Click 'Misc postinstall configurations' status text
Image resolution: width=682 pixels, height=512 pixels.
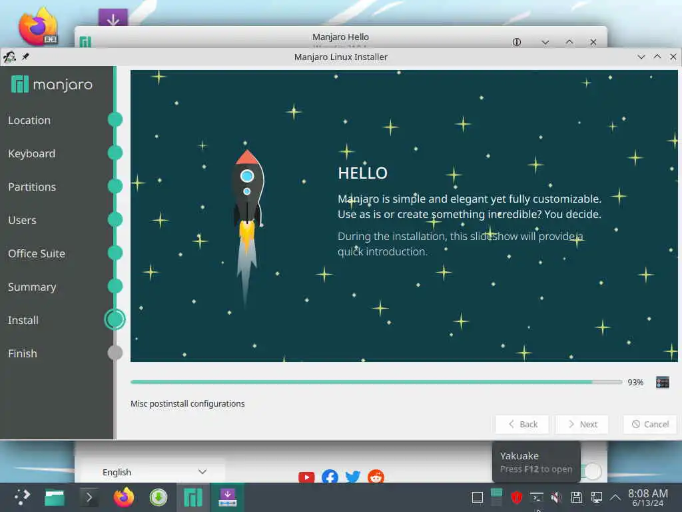[x=187, y=403]
